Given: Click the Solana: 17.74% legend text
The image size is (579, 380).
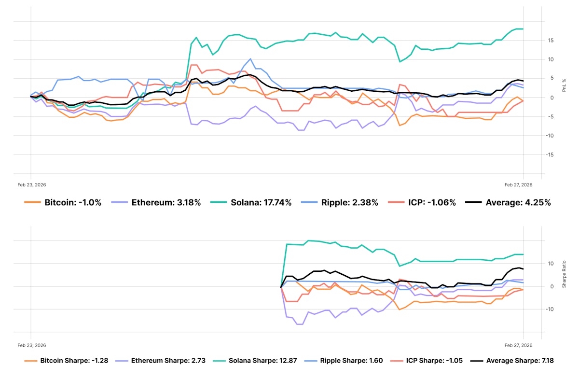Looking at the screenshot, I should [261, 203].
